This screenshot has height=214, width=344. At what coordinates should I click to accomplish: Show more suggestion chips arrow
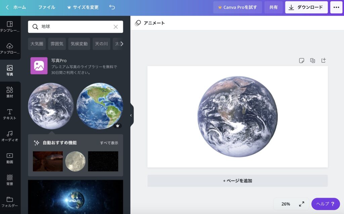pos(122,44)
